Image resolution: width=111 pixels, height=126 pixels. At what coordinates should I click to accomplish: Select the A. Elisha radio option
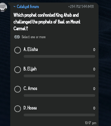pos(18,50)
